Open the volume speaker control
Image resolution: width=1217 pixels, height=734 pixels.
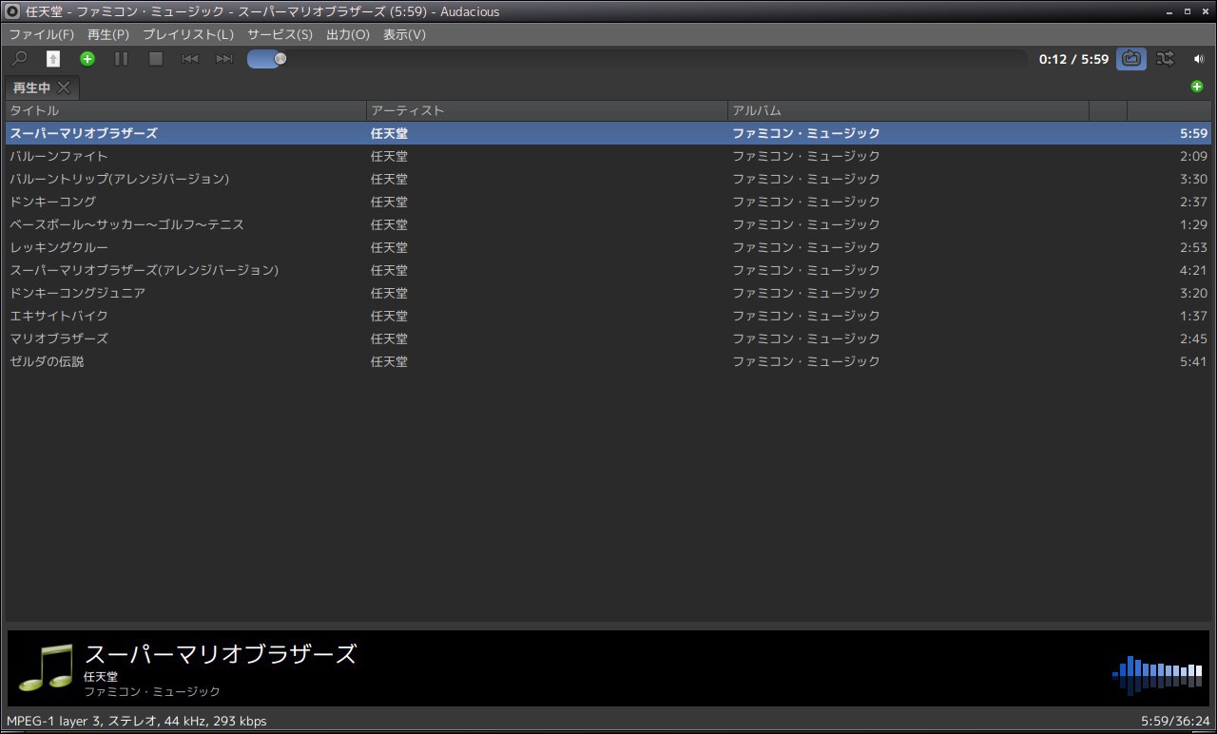[1198, 59]
